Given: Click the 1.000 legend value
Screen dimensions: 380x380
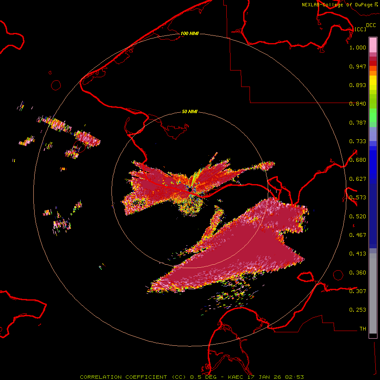Looking at the screenshot, I should pyautogui.click(x=358, y=47).
